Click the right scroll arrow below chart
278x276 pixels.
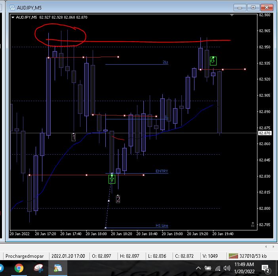[x=273, y=247]
